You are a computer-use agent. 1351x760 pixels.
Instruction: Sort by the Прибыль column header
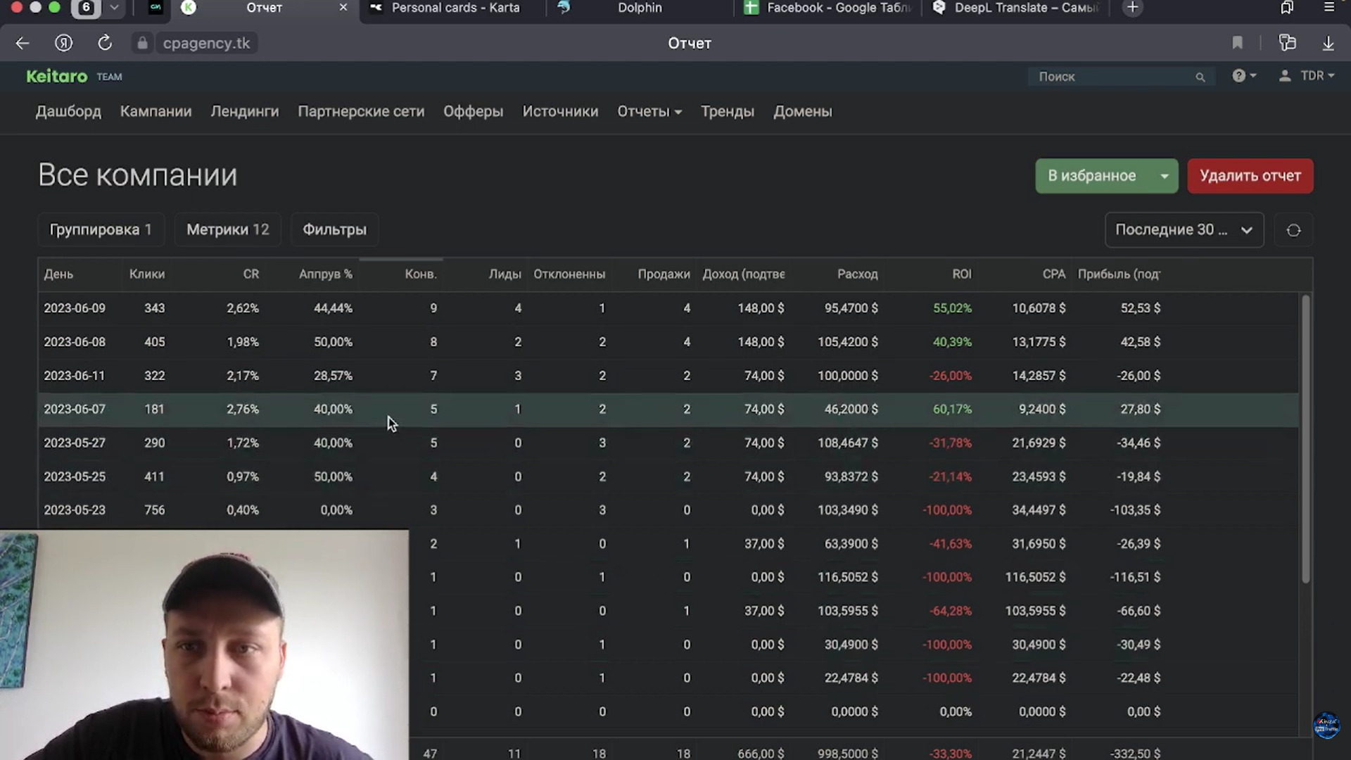1120,274
